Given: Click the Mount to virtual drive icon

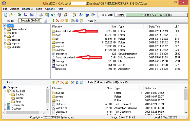Looking at the screenshot, I should tap(59, 15).
